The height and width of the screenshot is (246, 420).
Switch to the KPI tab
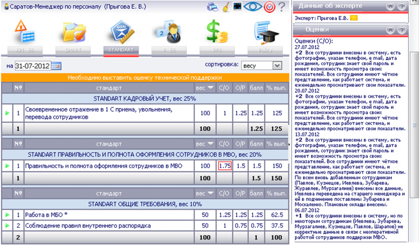(25, 50)
